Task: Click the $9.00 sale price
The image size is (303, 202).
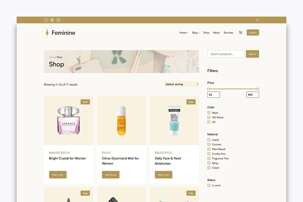Action: click(x=168, y=153)
